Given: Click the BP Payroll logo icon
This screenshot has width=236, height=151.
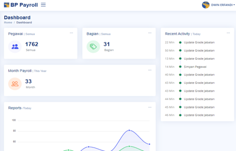Looking at the screenshot, I should (7, 5).
